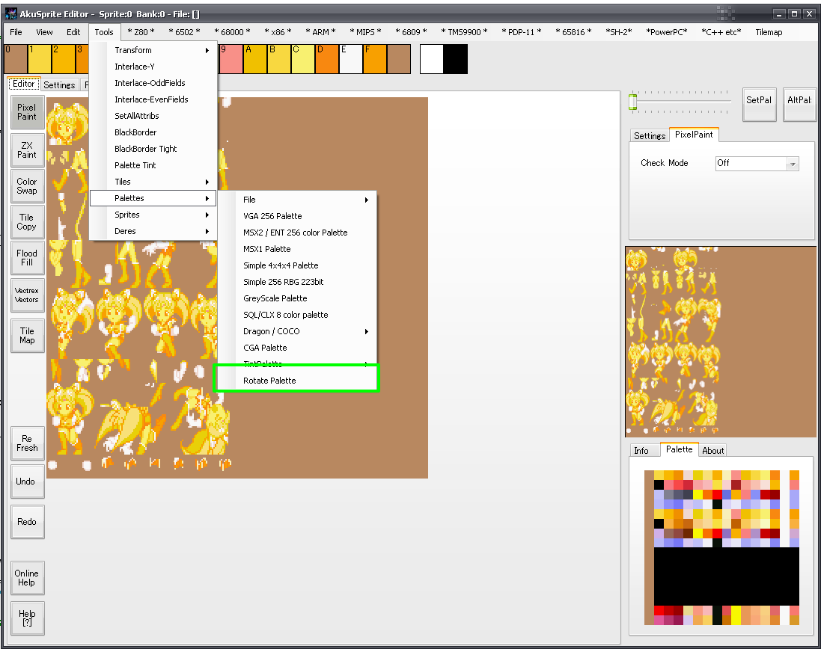This screenshot has width=821, height=649.
Task: Open the * 6502 * menu
Action: [x=184, y=32]
